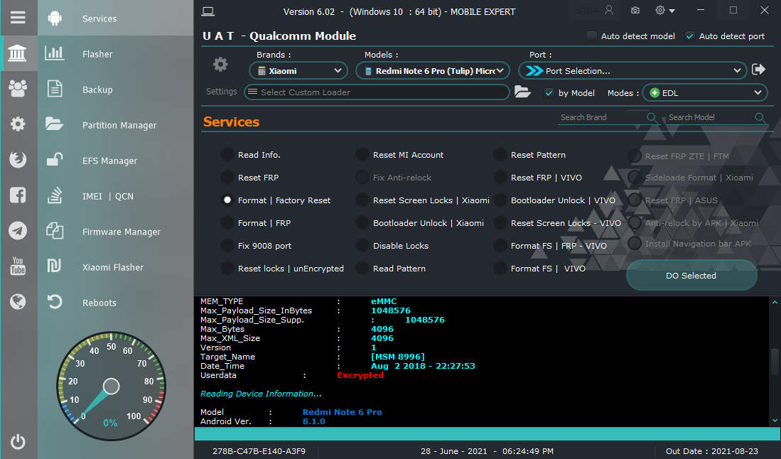
Task: Select Fix 9008 port radio option
Action: pos(227,245)
